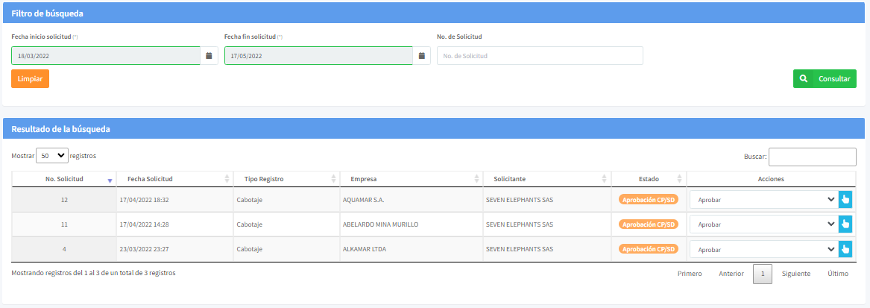Expand Aprobar dropdown for ALKAMAR LTDA

click(x=762, y=249)
